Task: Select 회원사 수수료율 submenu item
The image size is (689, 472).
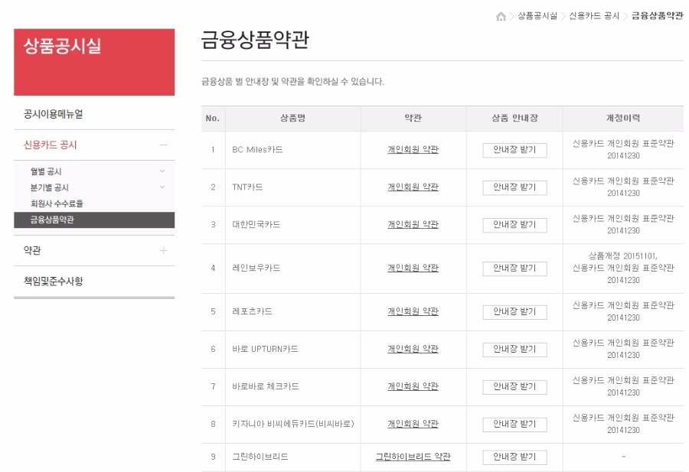Action: point(57,203)
